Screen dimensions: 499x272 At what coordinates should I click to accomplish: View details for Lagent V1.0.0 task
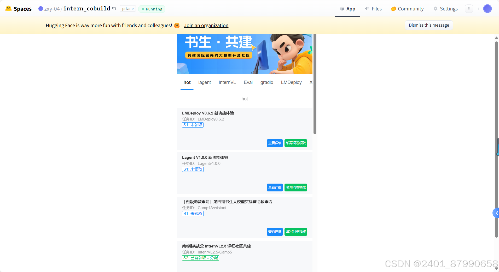point(275,187)
